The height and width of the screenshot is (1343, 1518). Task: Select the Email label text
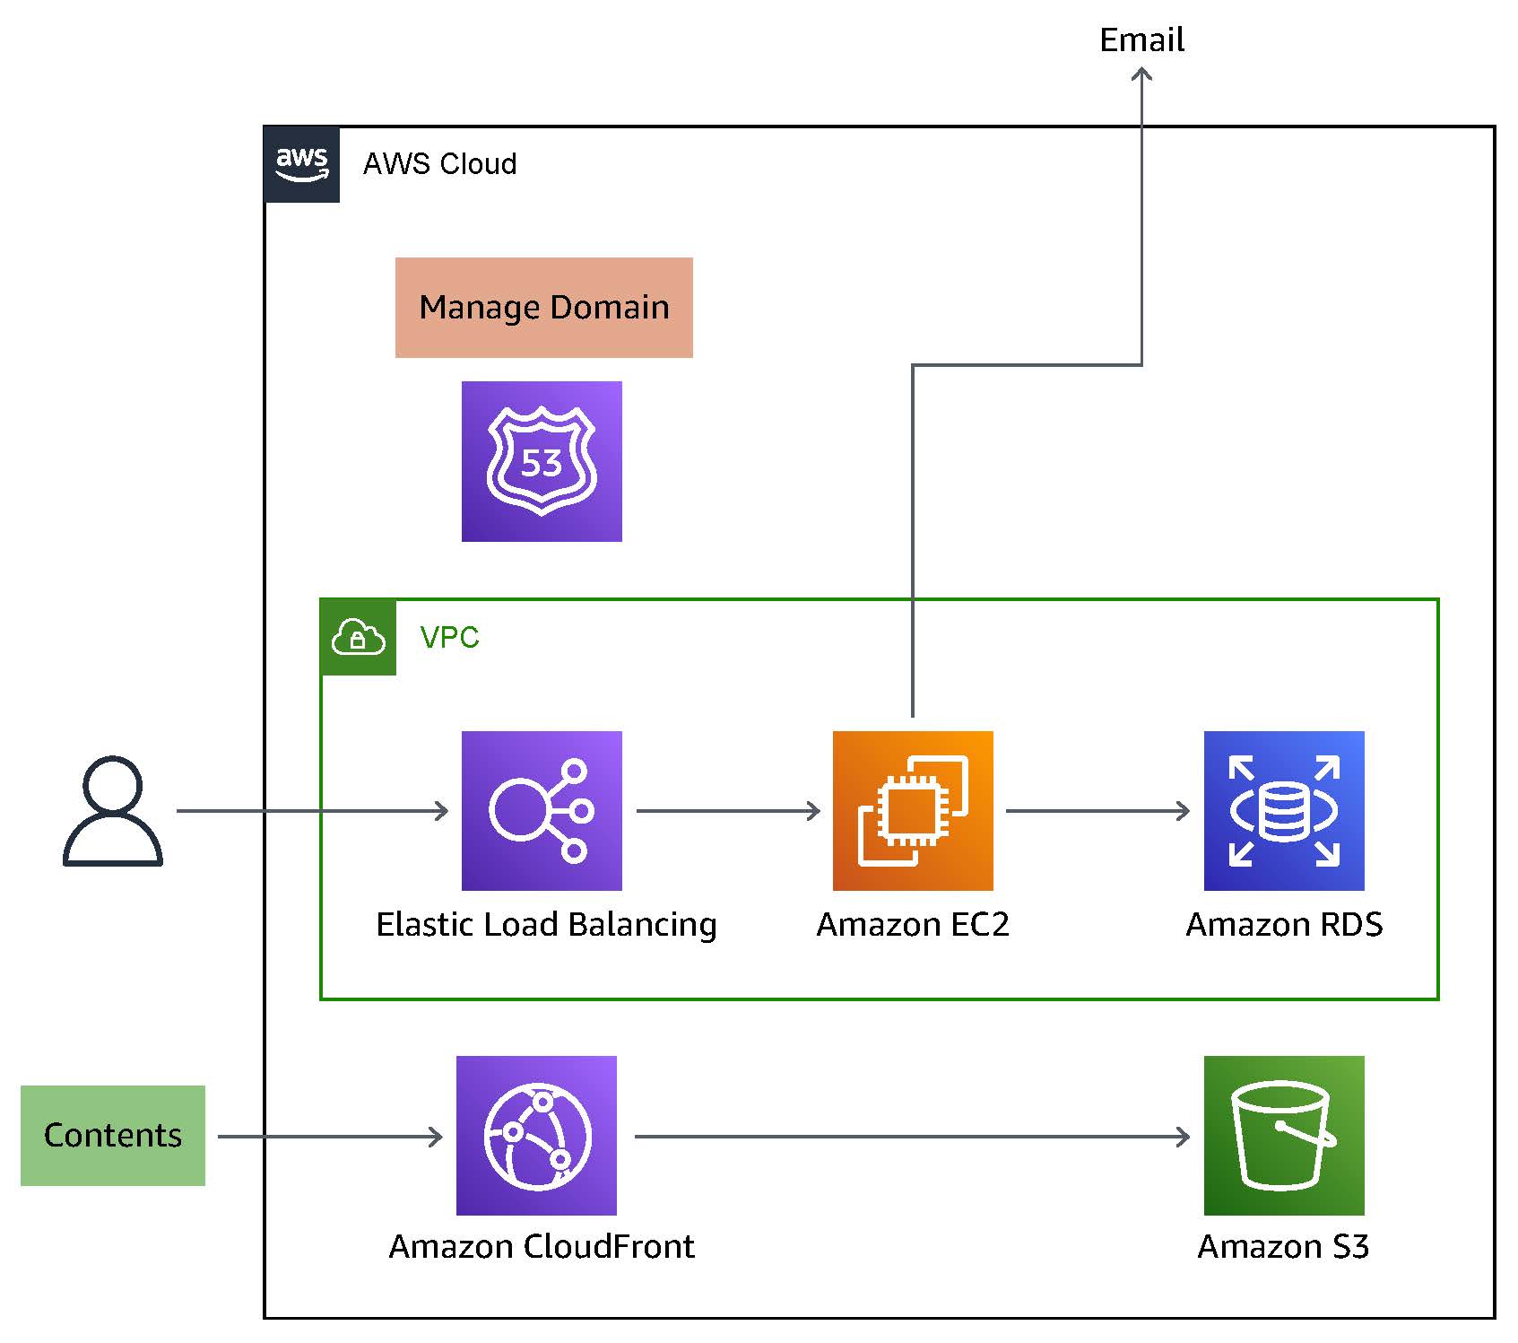tap(1141, 39)
